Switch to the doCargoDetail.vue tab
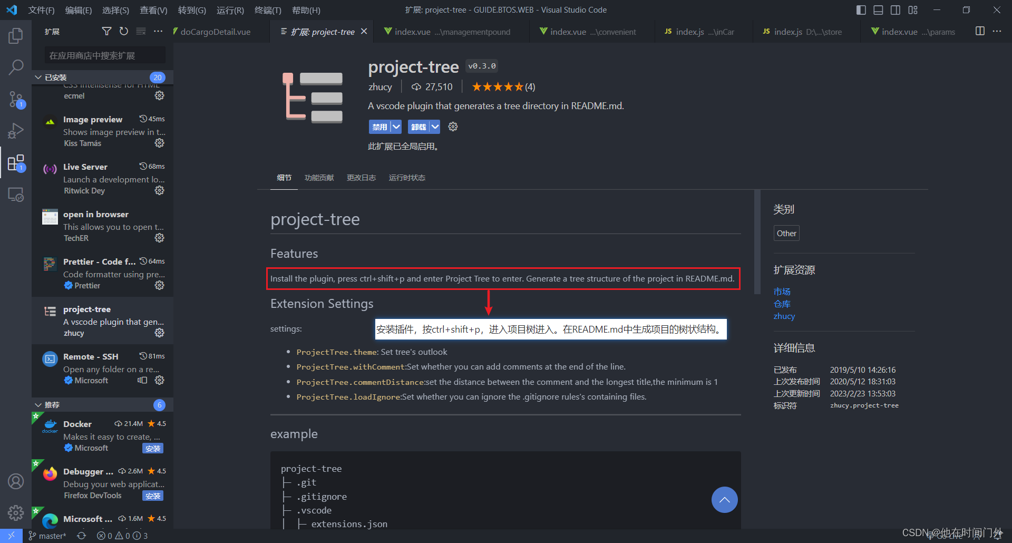 tap(216, 32)
